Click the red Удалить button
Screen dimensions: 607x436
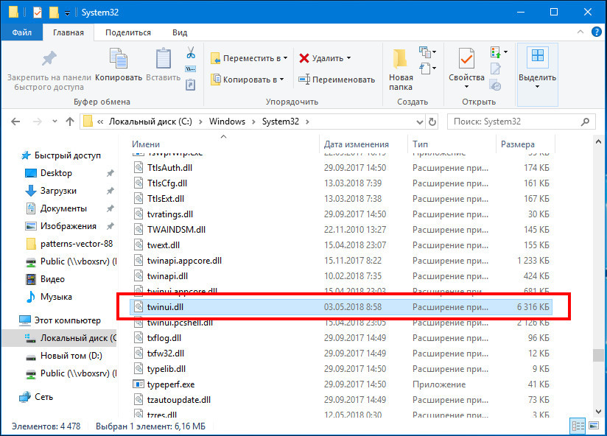pyautogui.click(x=321, y=58)
